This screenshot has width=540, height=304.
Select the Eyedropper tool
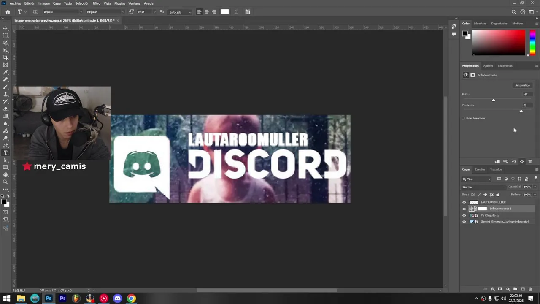[x=5, y=72]
